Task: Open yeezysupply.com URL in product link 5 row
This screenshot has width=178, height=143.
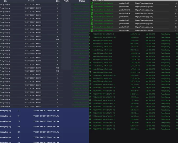Action: [x=144, y=20]
